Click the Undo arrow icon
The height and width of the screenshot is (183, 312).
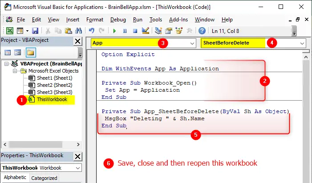tap(92, 31)
